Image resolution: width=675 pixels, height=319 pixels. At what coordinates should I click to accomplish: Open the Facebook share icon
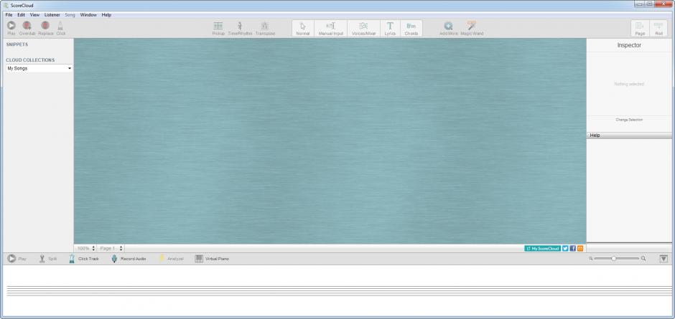coord(573,249)
